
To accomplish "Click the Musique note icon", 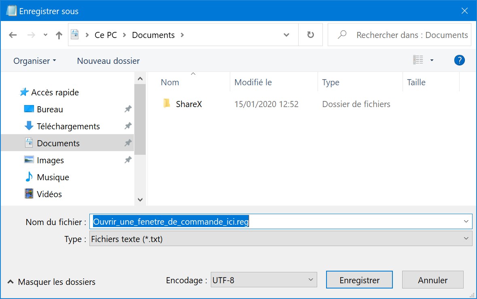I will tap(29, 177).
